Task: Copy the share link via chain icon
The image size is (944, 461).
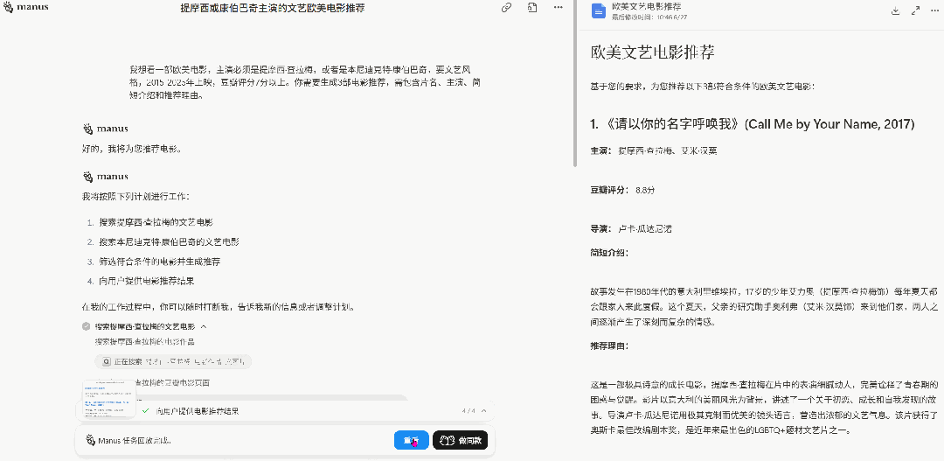Action: point(506,8)
